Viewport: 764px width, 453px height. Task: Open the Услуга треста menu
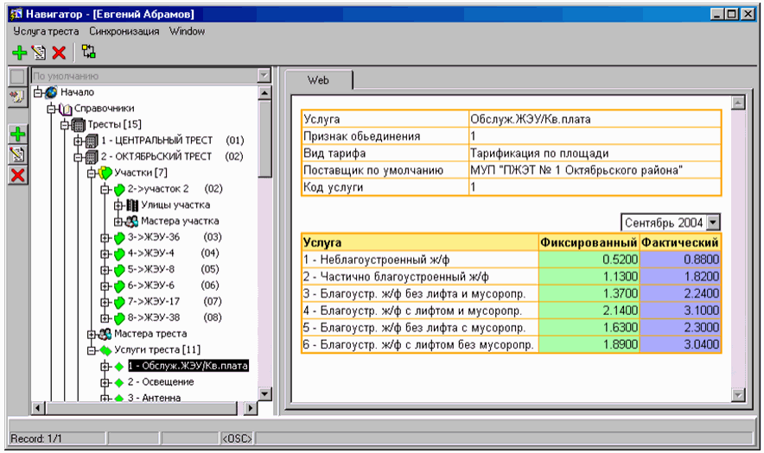[x=46, y=31]
